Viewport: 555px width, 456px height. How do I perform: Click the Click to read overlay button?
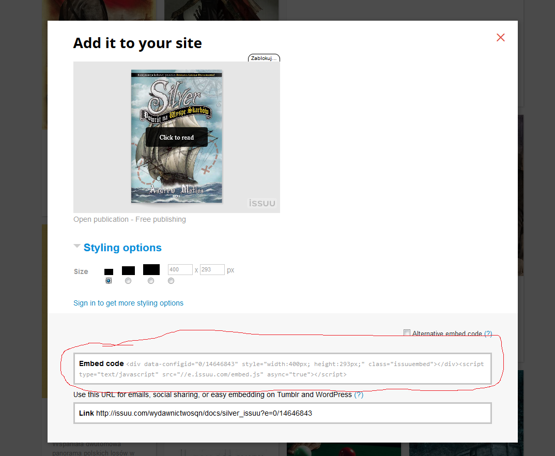click(177, 138)
